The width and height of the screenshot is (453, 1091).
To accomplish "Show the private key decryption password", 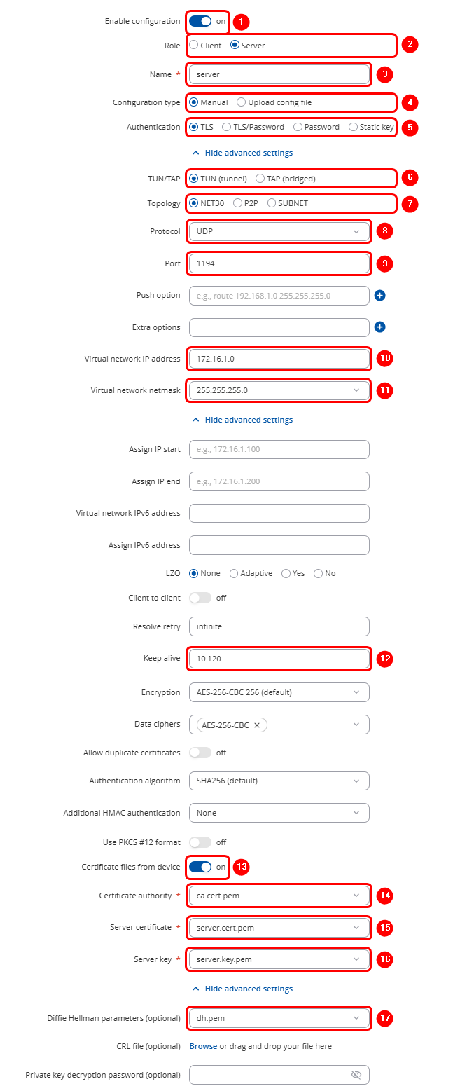I will pyautogui.click(x=356, y=1075).
